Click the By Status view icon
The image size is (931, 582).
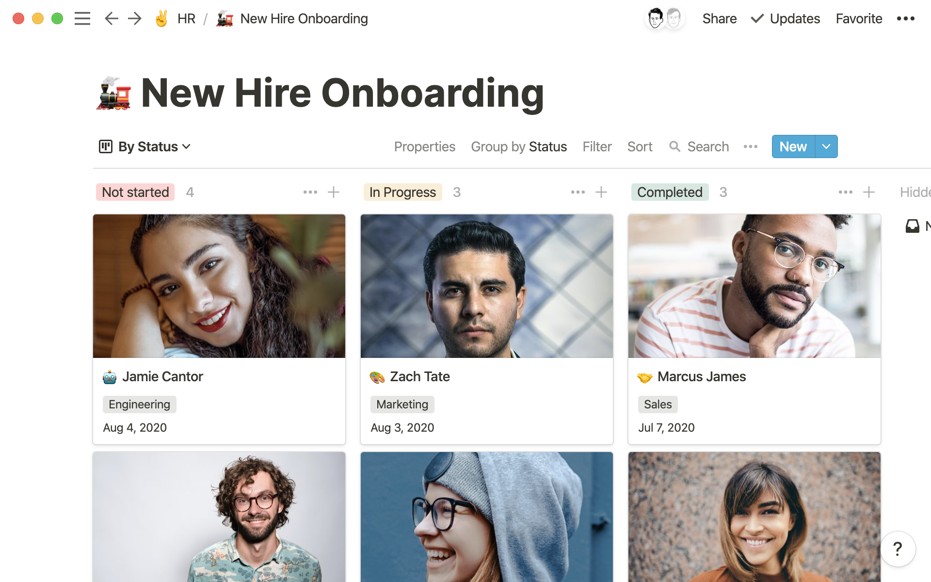(x=105, y=146)
